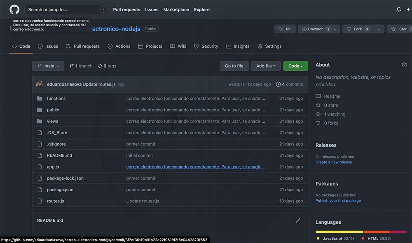Open the repository name link
The image size is (412, 243).
pos(116,29)
